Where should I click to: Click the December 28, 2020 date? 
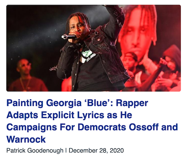tap(96, 150)
